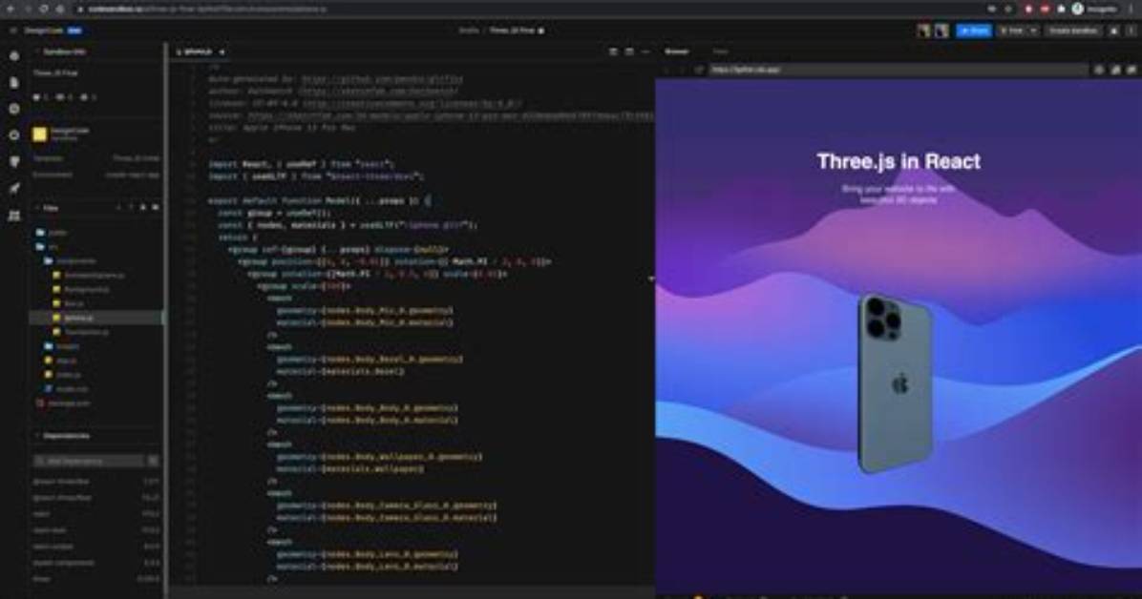Open package.json file
Screen dimensions: 1142x599
click(x=63, y=403)
